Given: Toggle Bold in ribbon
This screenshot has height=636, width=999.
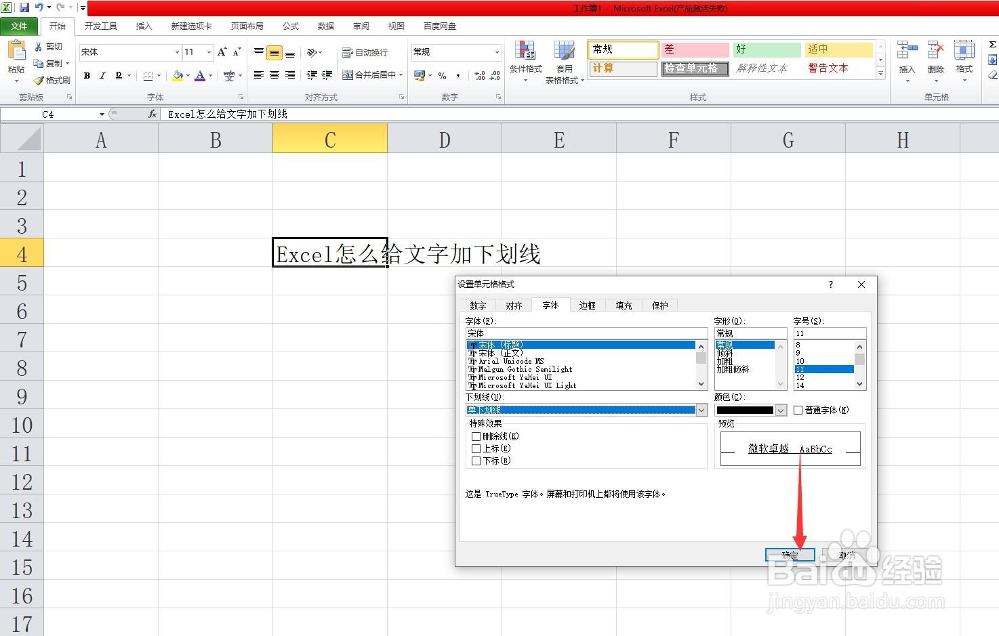Looking at the screenshot, I should coord(87,75).
